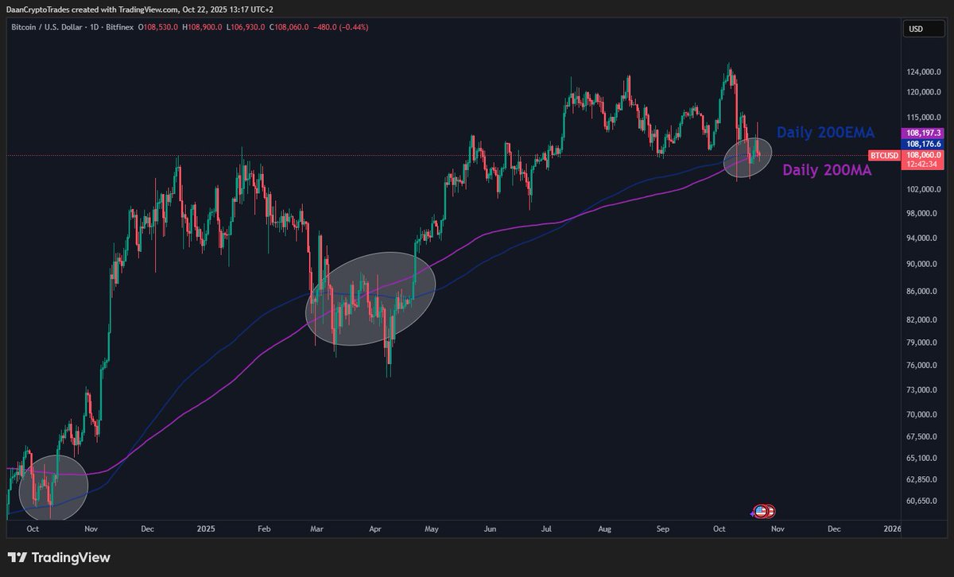Click the TradingView logo
Screen dimensions: 954x577
click(x=60, y=558)
